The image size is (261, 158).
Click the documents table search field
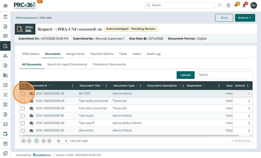[x=225, y=75]
